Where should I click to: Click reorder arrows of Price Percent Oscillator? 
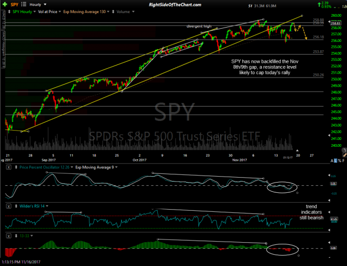(x=16, y=167)
